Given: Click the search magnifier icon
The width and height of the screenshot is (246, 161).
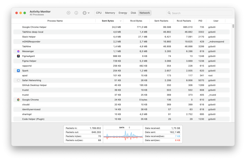Looking at the screenshot, I should click(x=169, y=13).
